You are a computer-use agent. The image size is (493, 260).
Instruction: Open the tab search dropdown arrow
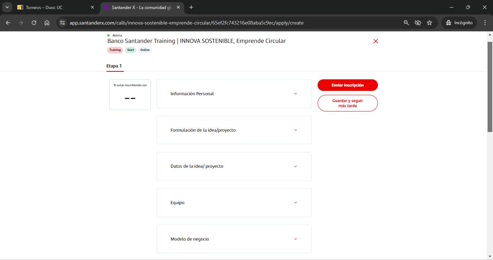(7, 7)
